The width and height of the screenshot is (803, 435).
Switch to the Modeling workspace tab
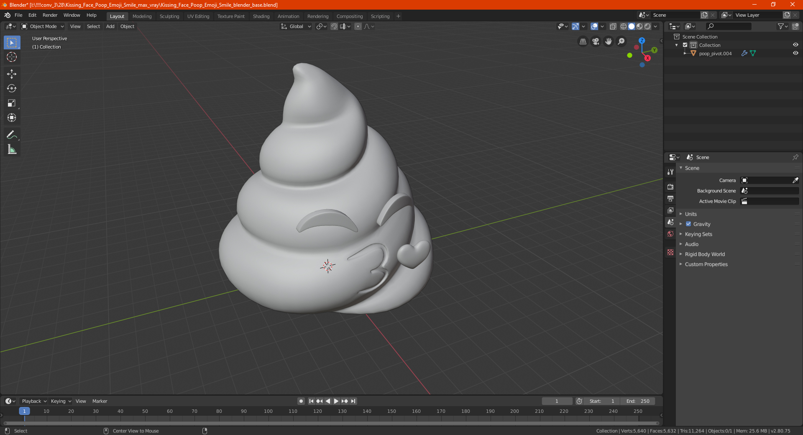(142, 16)
